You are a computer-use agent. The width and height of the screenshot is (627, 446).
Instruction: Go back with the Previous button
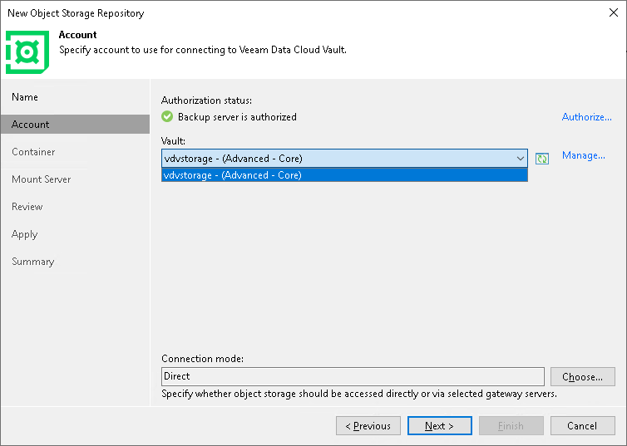368,426
